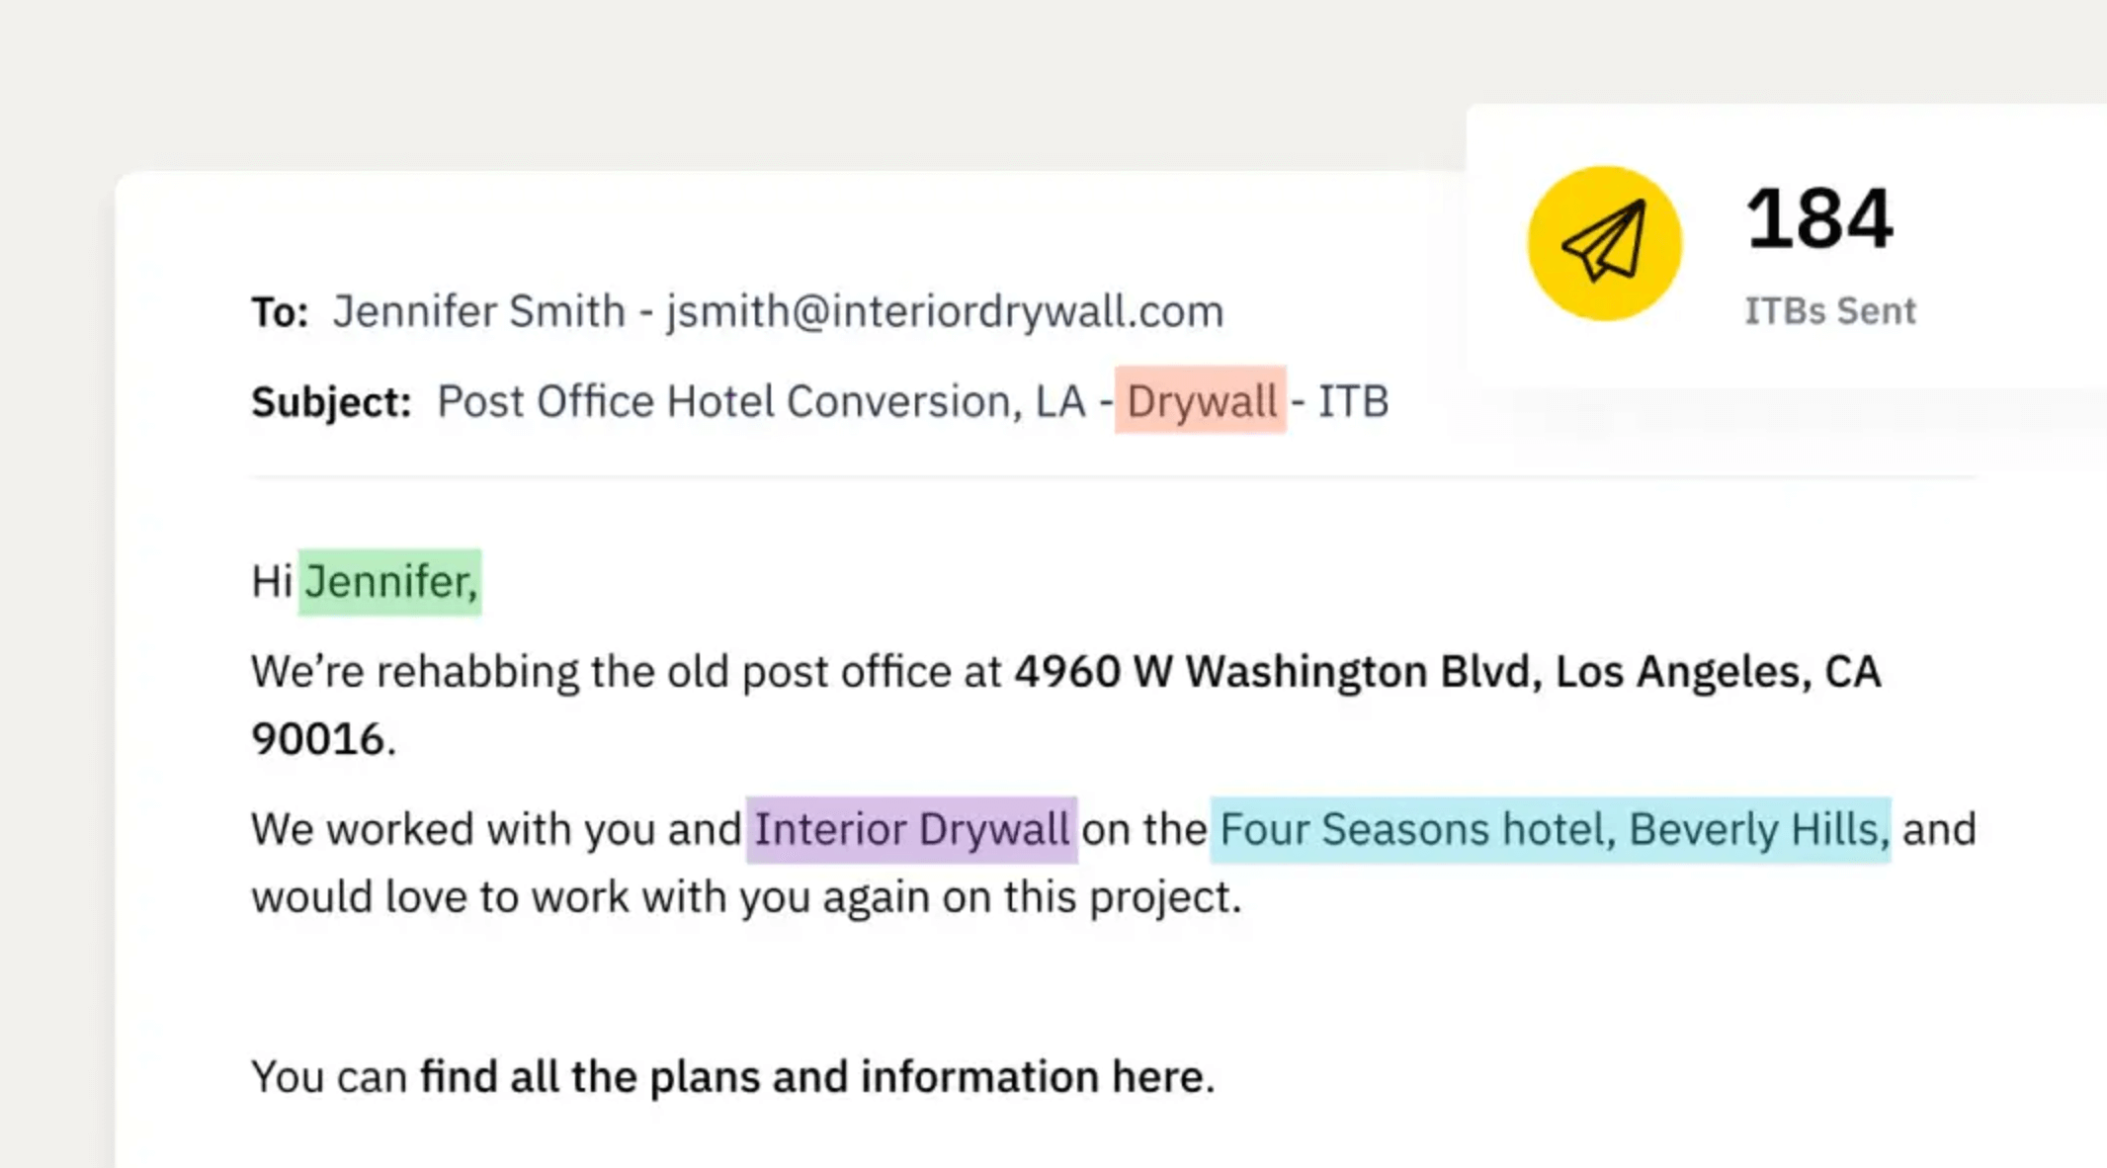This screenshot has width=2107, height=1168.
Task: Click the 184 ITBs Sent counter
Action: [x=1819, y=218]
